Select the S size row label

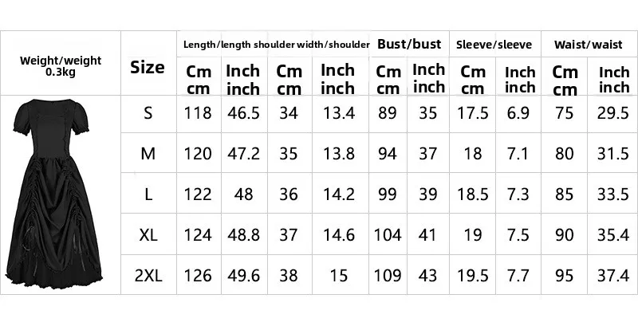tap(148, 113)
